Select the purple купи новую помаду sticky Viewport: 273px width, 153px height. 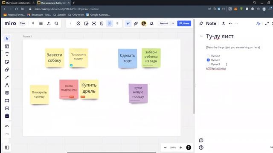[x=138, y=93]
